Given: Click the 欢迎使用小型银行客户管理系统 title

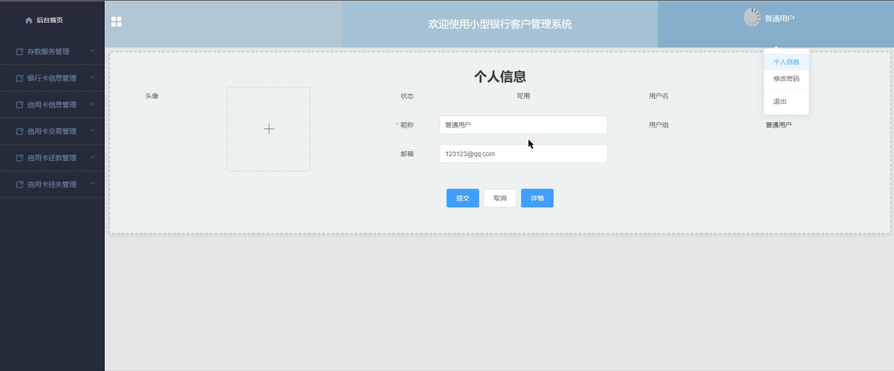Looking at the screenshot, I should pyautogui.click(x=500, y=24).
